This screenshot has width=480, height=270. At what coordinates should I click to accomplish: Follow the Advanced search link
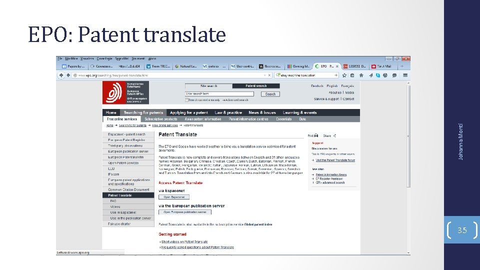click(x=236, y=100)
